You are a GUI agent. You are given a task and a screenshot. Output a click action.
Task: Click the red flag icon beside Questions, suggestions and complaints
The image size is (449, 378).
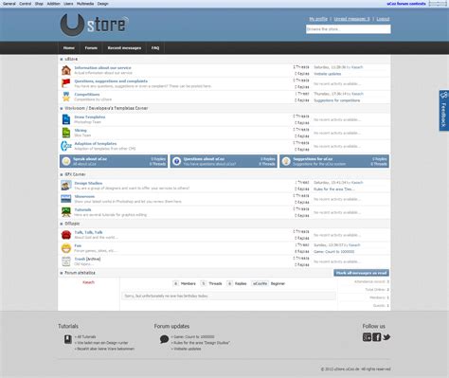[66, 83]
